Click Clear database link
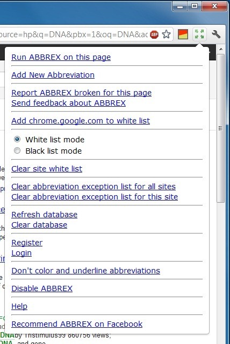 coord(39,225)
